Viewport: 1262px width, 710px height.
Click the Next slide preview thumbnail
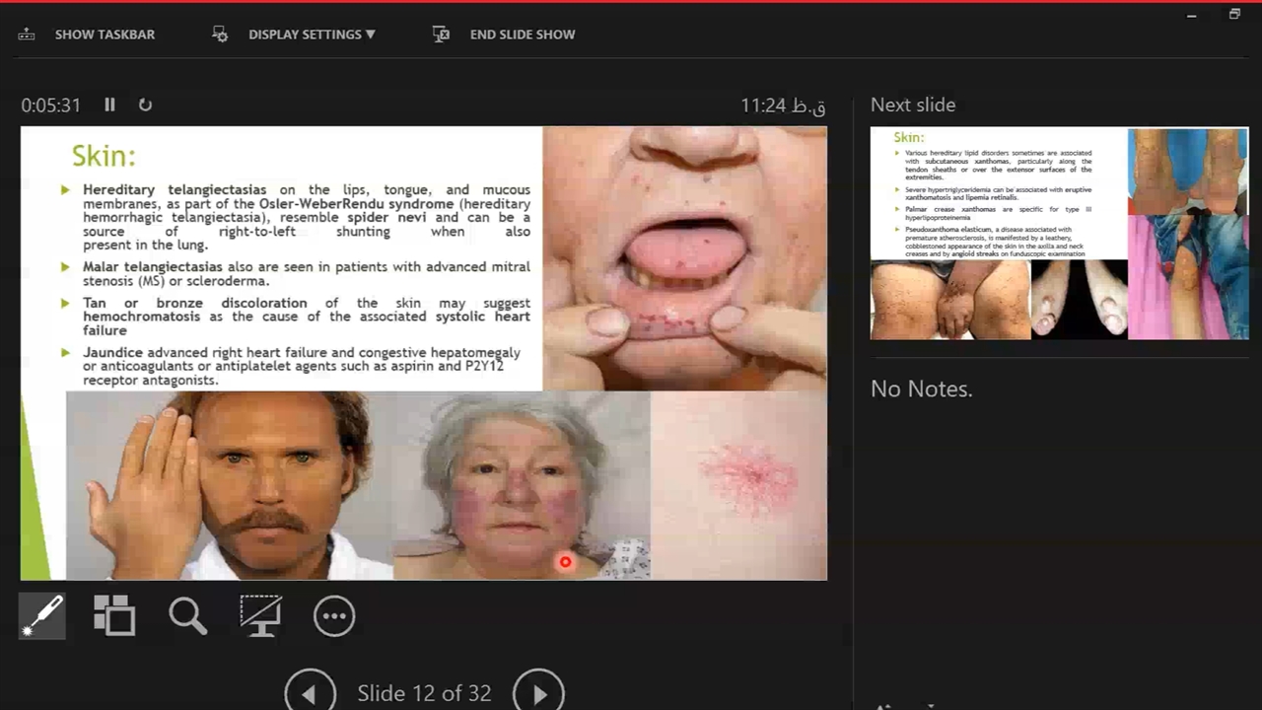pos(1059,234)
